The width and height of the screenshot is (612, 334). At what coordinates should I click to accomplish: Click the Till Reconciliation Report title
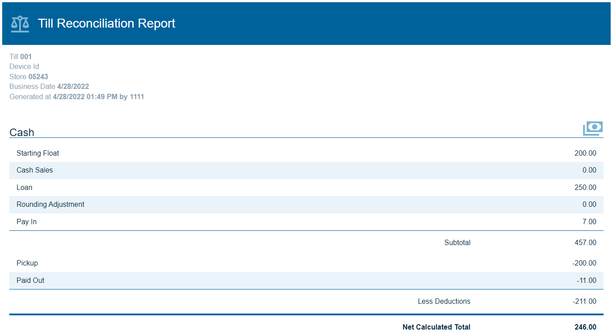pyautogui.click(x=106, y=24)
